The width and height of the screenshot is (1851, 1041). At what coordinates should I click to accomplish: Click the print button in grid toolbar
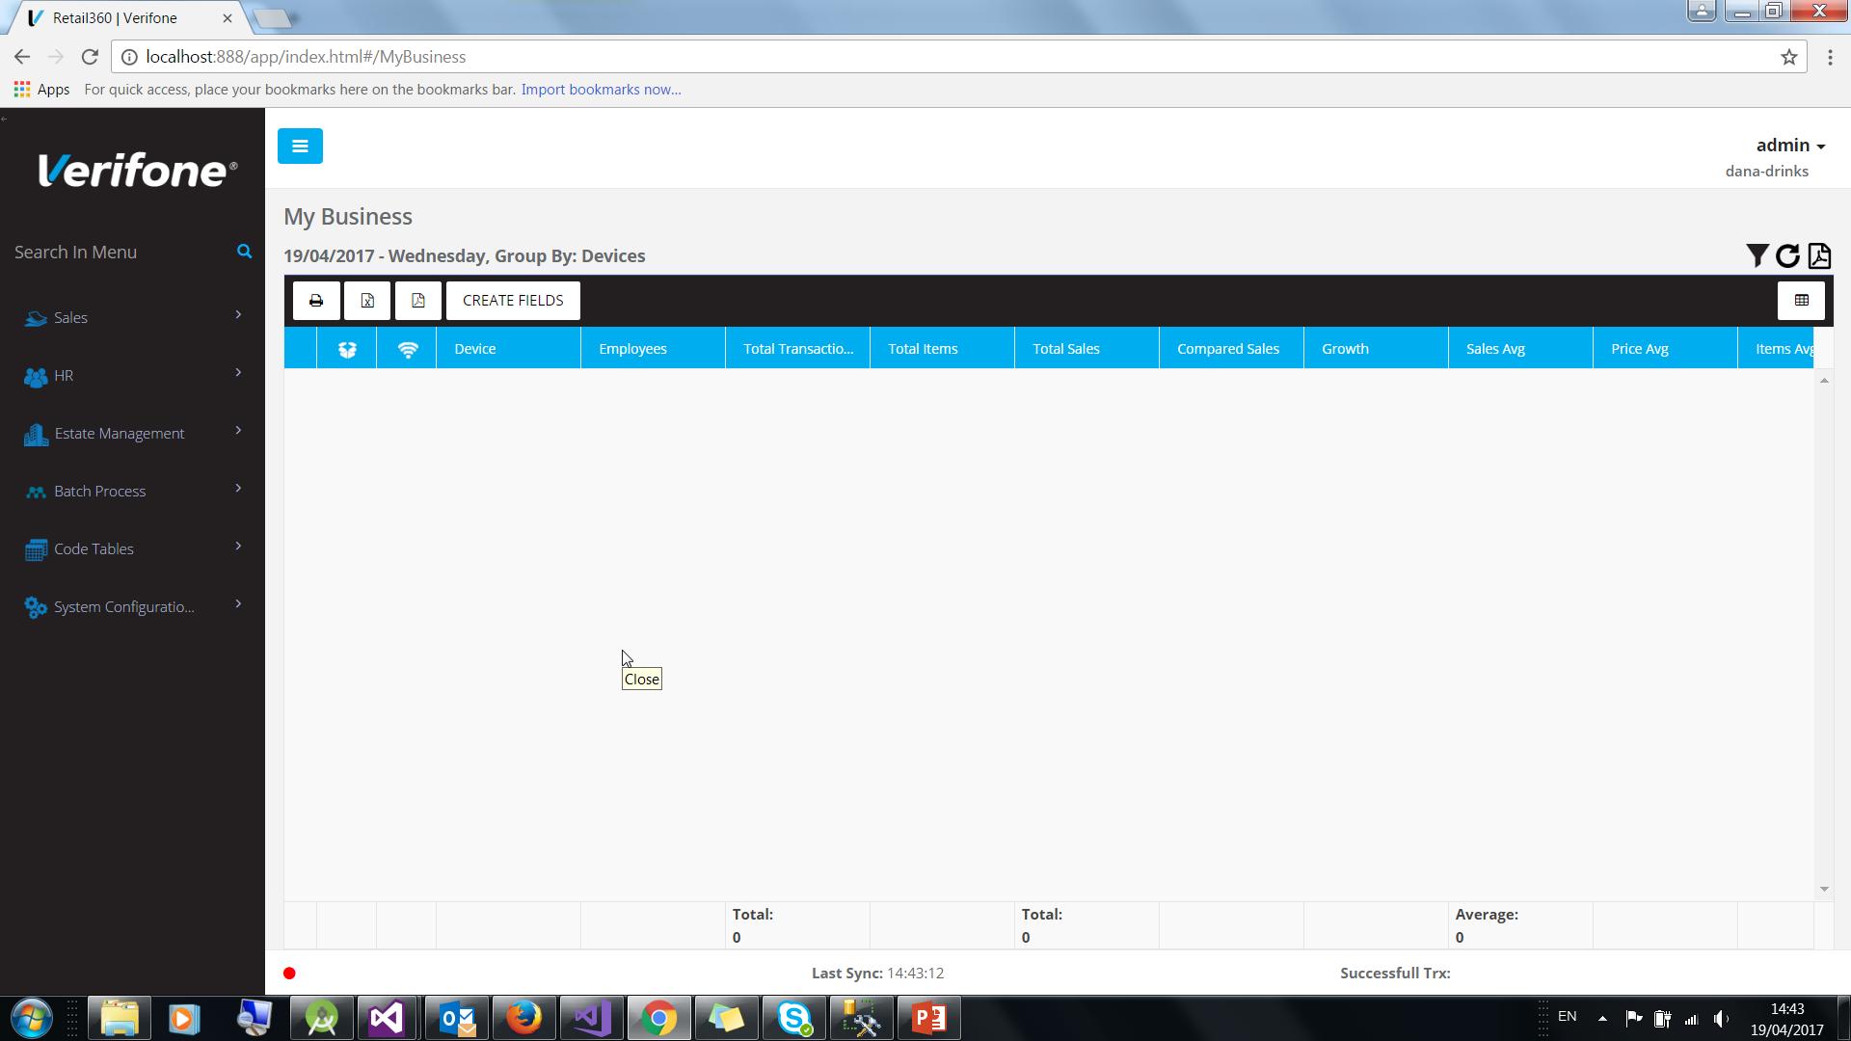tap(316, 301)
